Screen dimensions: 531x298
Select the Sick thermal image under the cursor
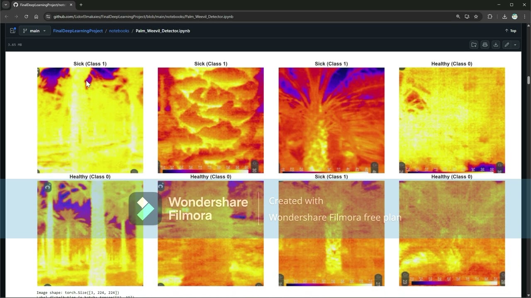90,120
